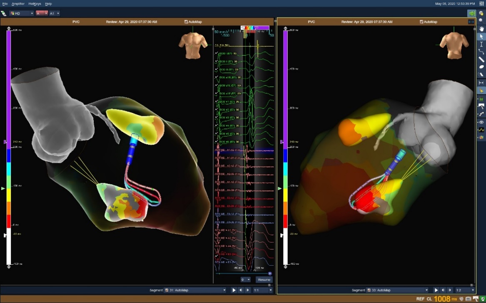
Task: Toggle the ECG II trace checkbox
Action: pos(217,61)
